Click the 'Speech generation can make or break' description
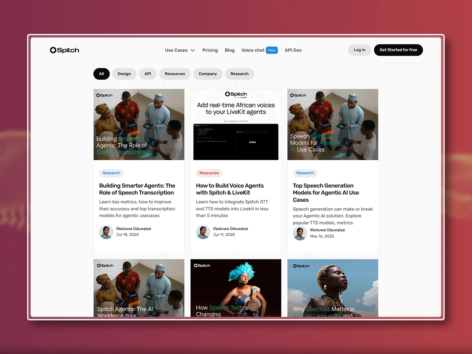 pos(333,216)
